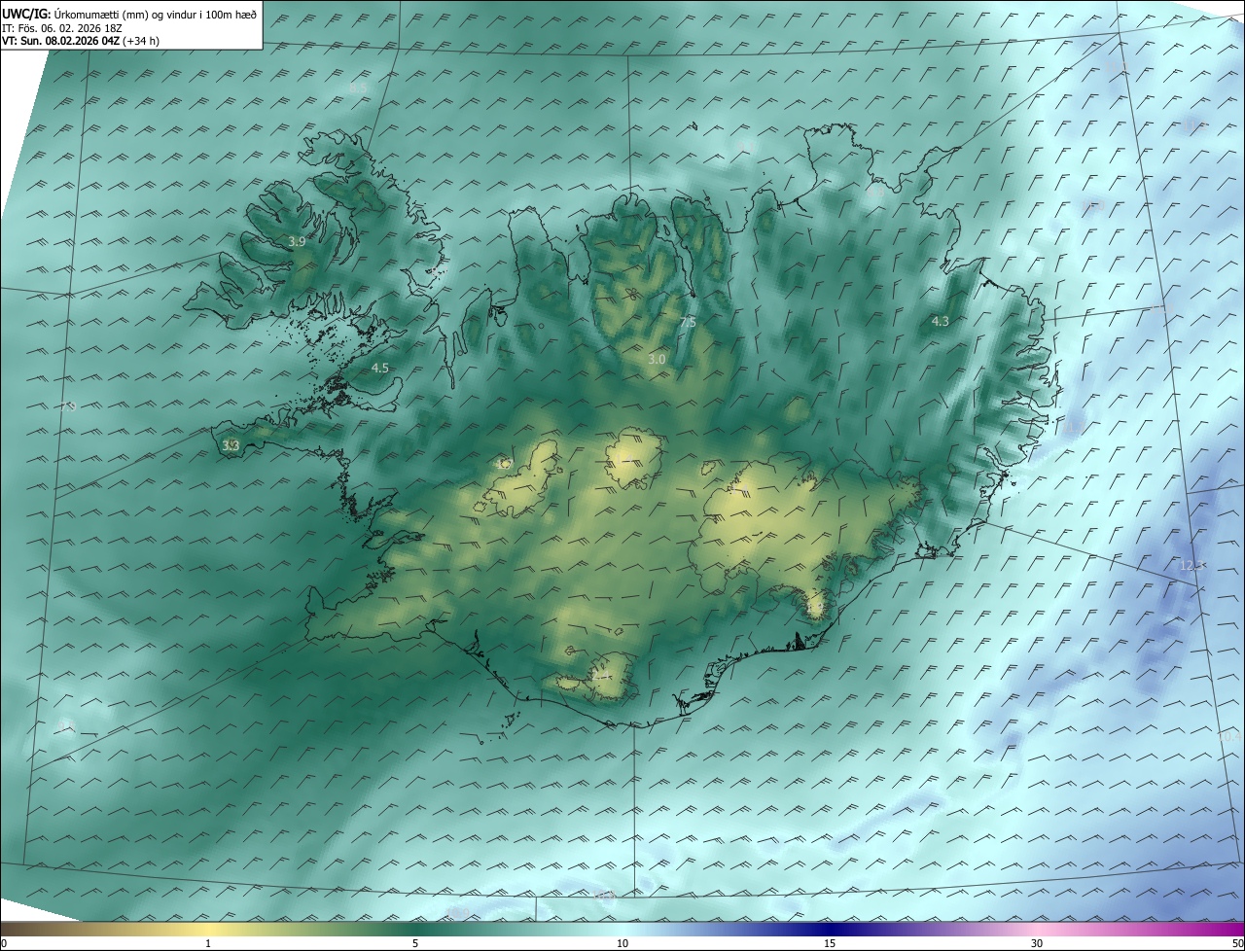Click the colour scale label "50"
Screen dimensions: 1245x951
coord(1237,943)
